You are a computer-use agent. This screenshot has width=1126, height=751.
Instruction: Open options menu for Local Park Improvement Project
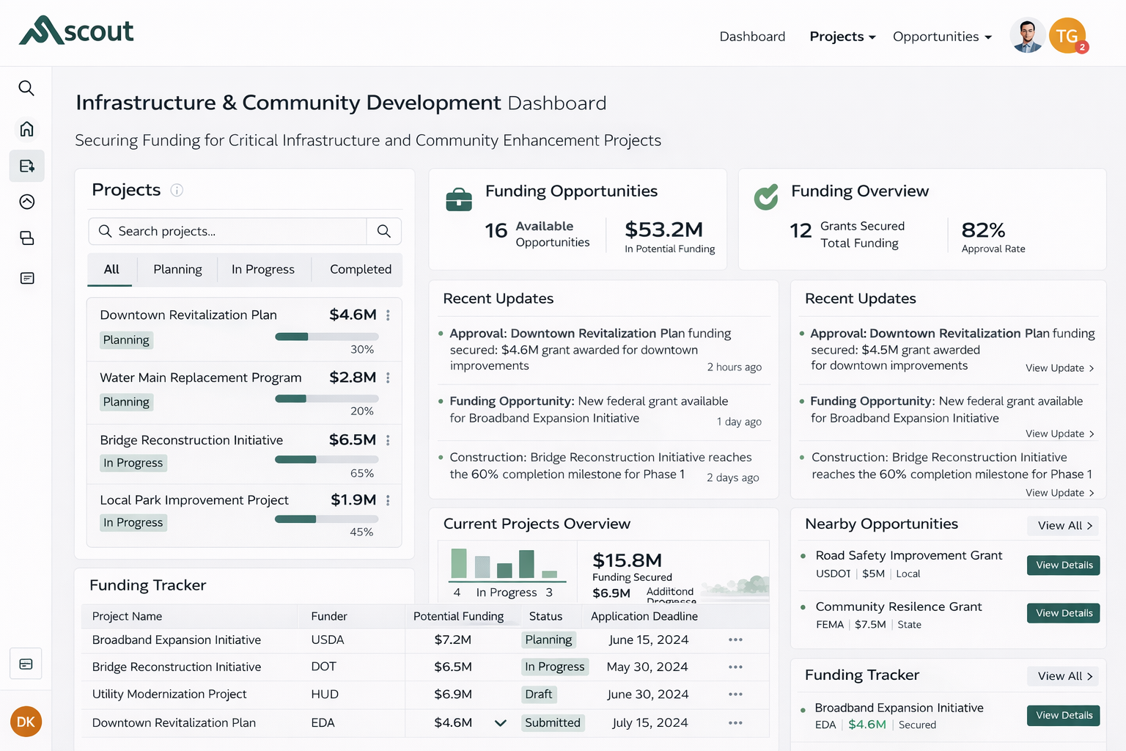coord(388,500)
